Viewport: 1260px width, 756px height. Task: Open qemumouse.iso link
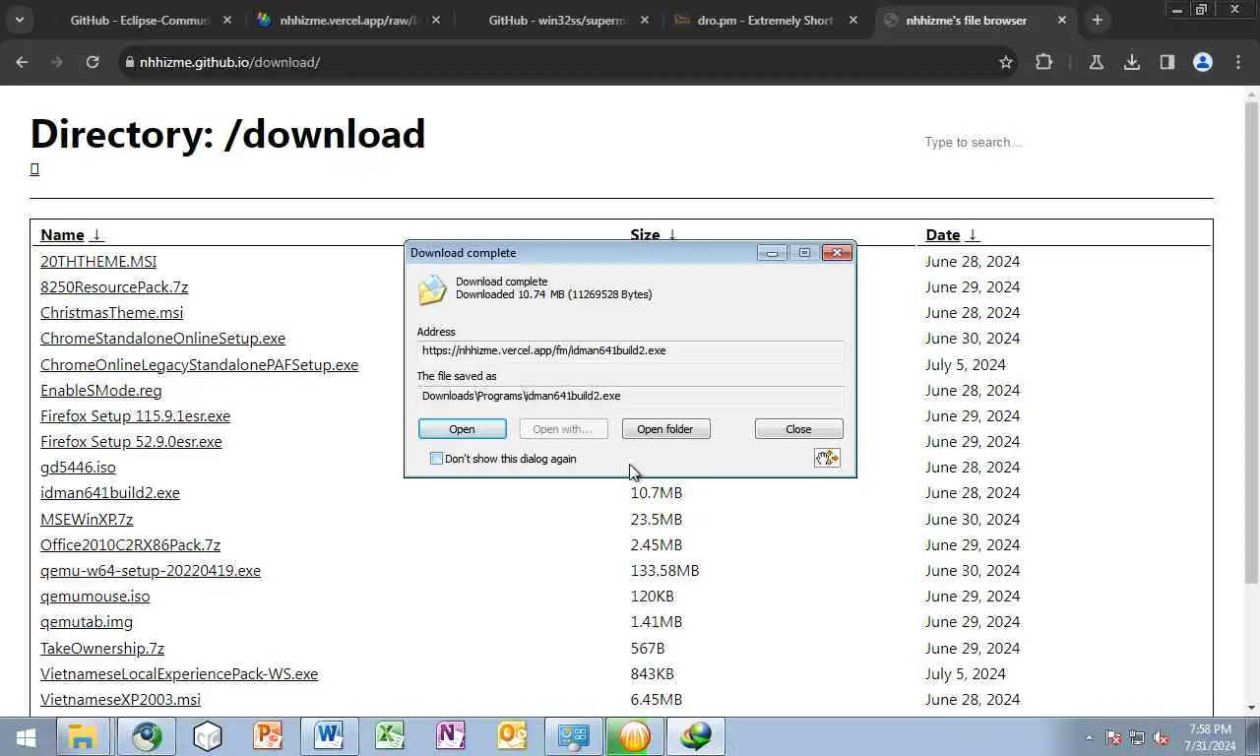coord(95,596)
